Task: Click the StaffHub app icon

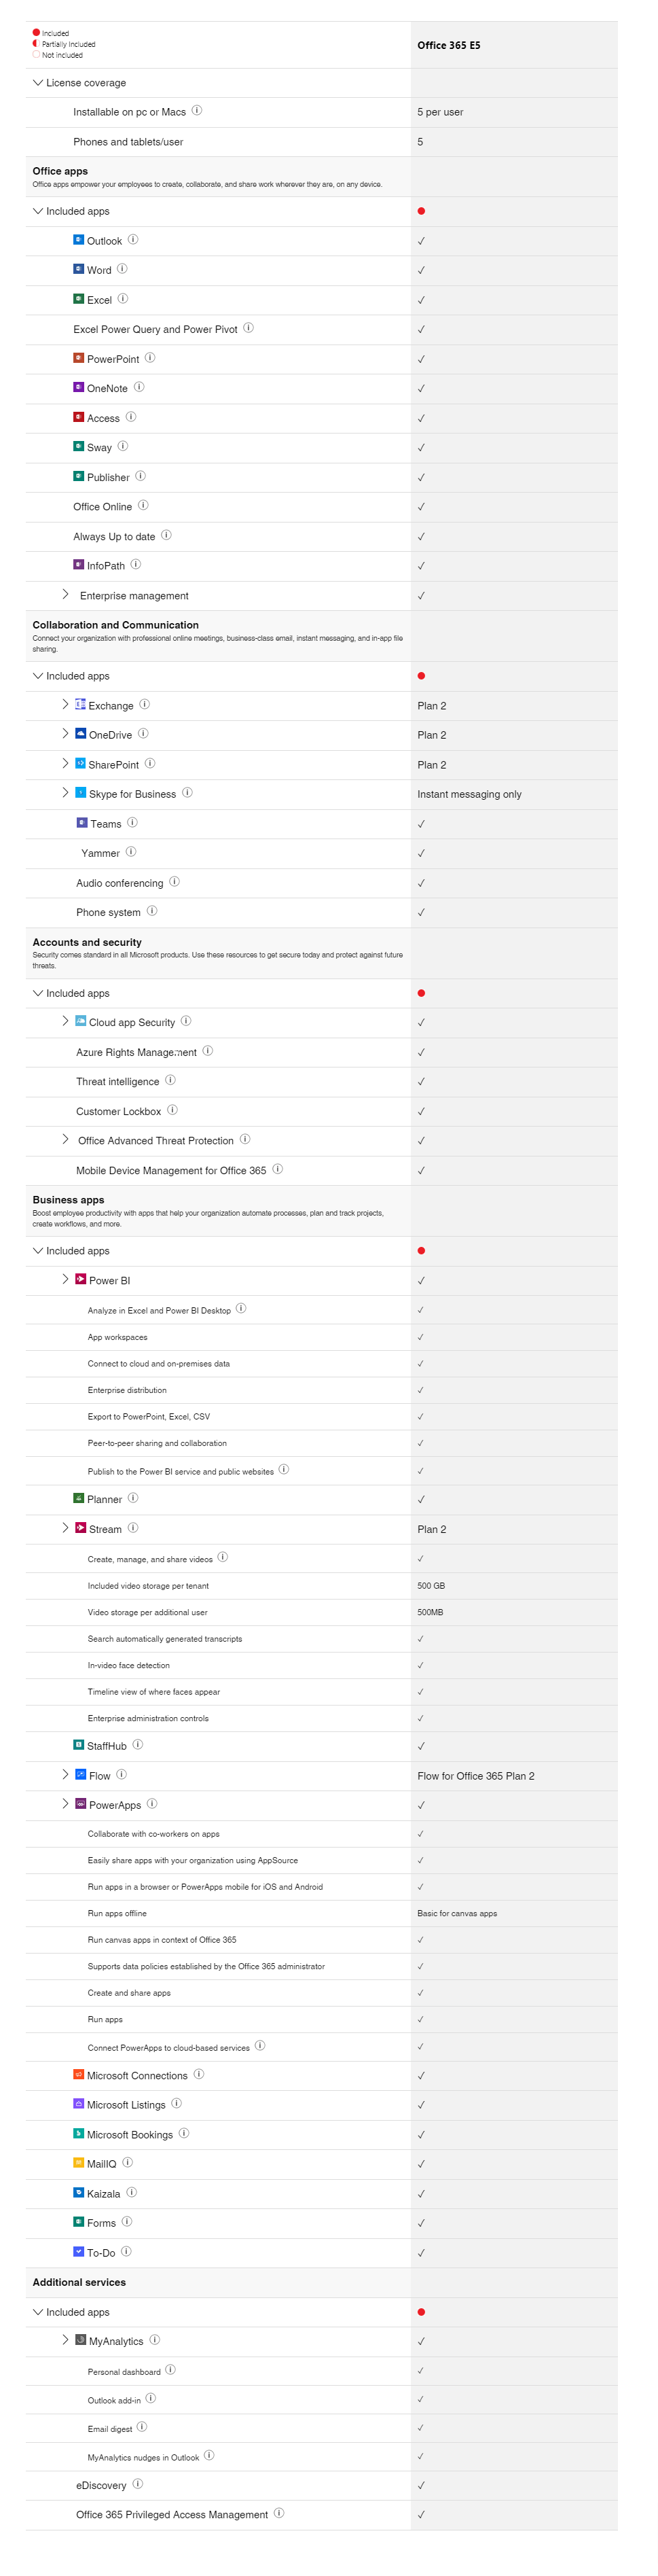Action: [78, 1745]
